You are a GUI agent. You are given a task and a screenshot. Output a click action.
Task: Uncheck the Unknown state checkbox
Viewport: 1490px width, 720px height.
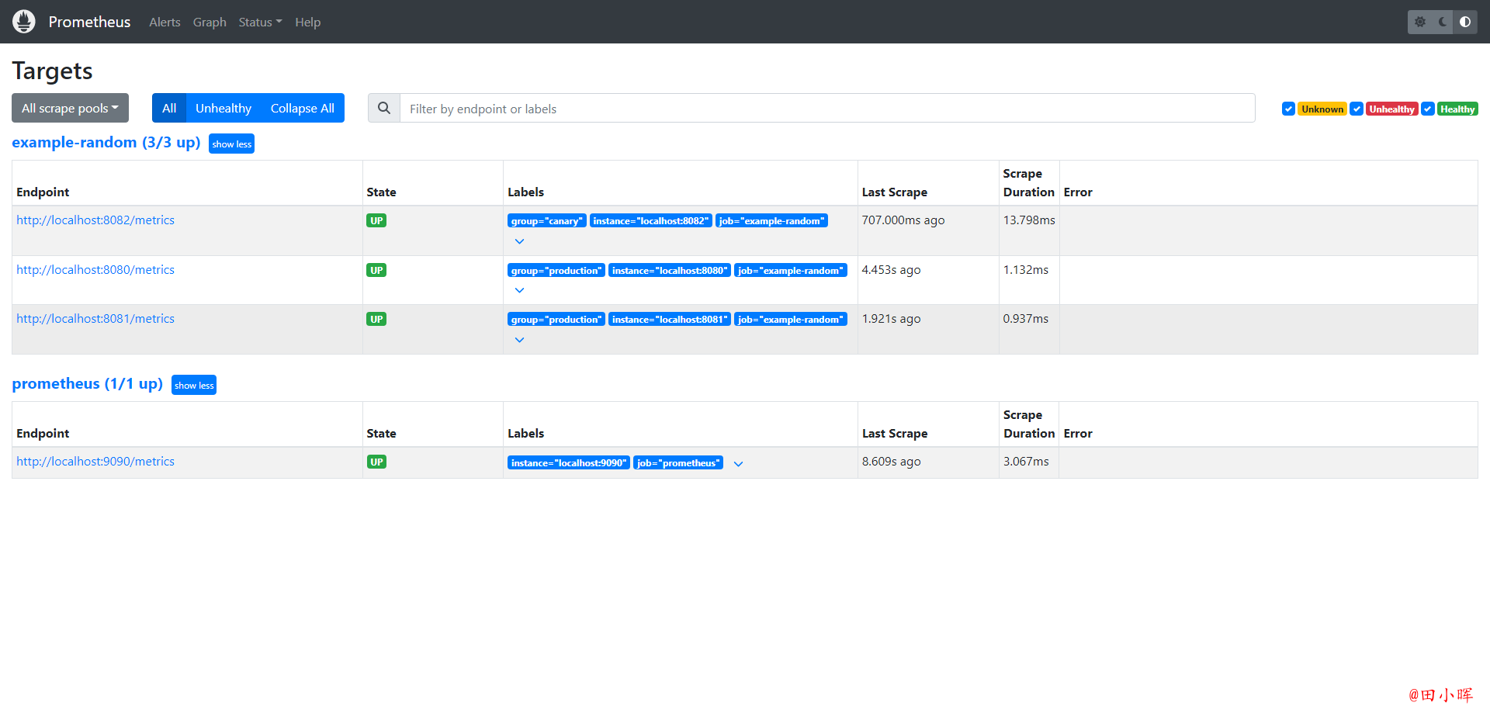[x=1288, y=109]
